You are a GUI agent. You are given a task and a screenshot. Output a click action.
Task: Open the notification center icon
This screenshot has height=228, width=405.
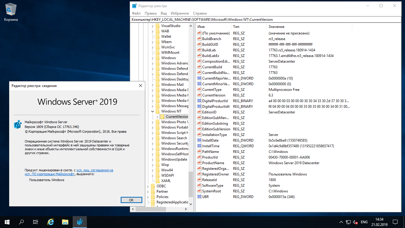coord(395,222)
